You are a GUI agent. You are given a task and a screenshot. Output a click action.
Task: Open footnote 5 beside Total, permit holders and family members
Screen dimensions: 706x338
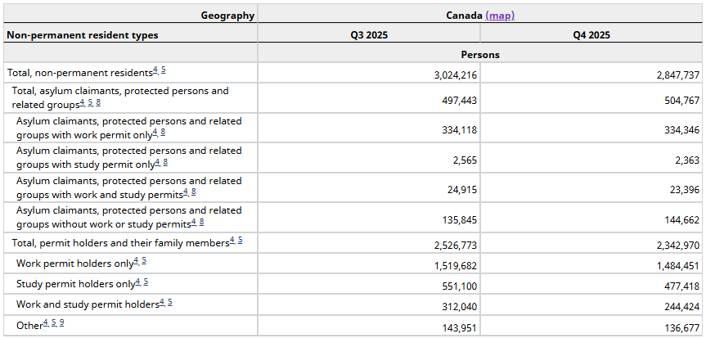click(241, 241)
